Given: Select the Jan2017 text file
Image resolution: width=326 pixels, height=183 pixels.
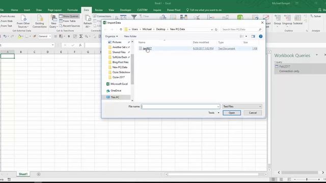Looking at the screenshot, I should coord(147,48).
